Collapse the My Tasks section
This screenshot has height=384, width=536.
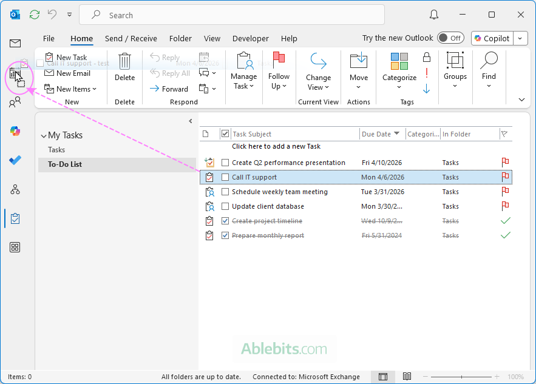[x=43, y=135]
